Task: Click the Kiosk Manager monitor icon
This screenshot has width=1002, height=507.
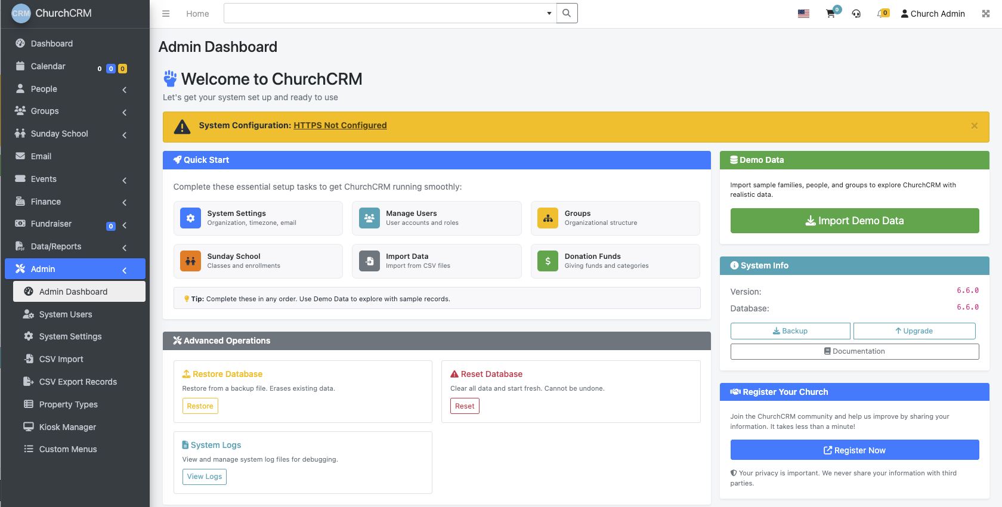Action: pyautogui.click(x=29, y=427)
